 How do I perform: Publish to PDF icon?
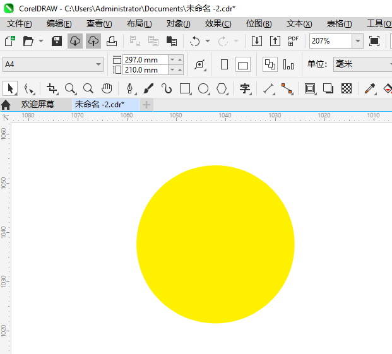click(x=294, y=41)
